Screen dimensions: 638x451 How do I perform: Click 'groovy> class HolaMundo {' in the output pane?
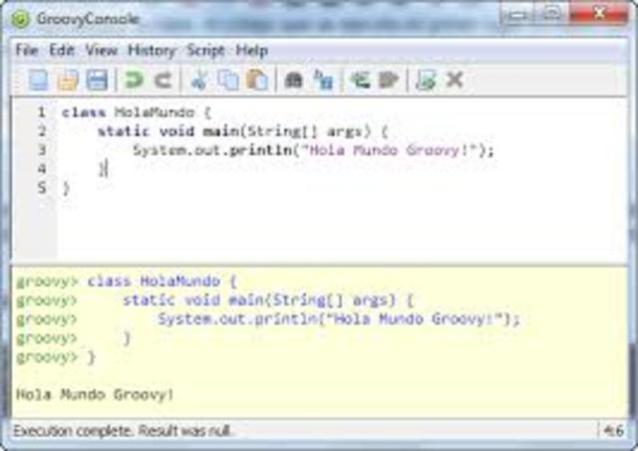pos(127,281)
